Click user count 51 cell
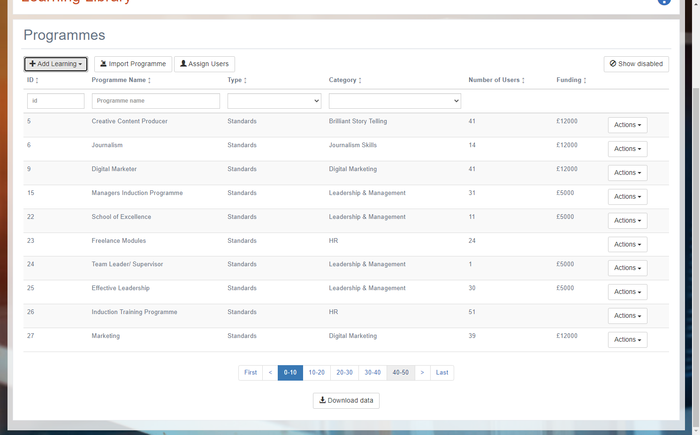700x435 pixels. tap(472, 312)
